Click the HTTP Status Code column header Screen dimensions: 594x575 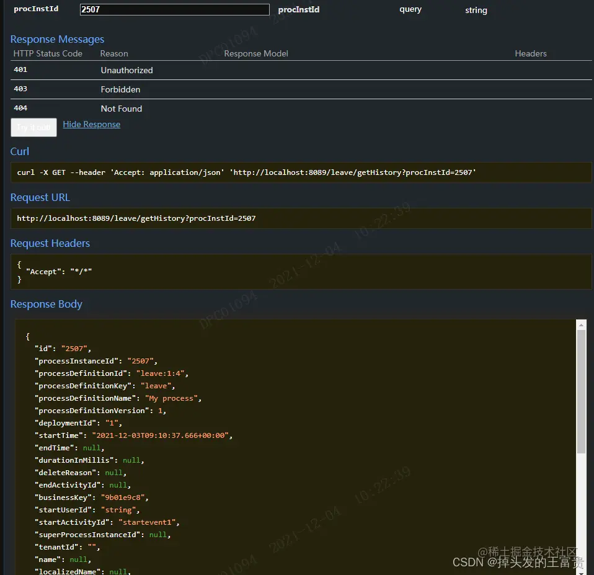48,54
